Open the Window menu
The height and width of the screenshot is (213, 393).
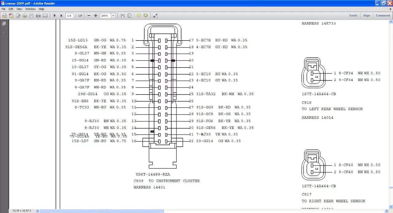(30, 9)
